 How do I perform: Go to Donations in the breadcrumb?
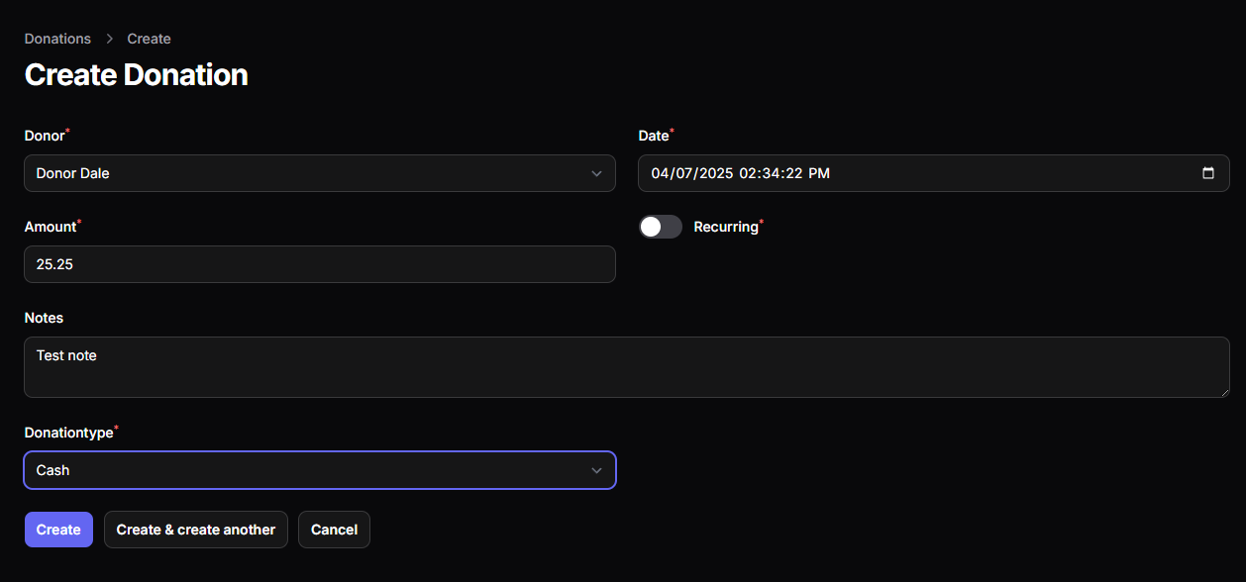click(57, 39)
